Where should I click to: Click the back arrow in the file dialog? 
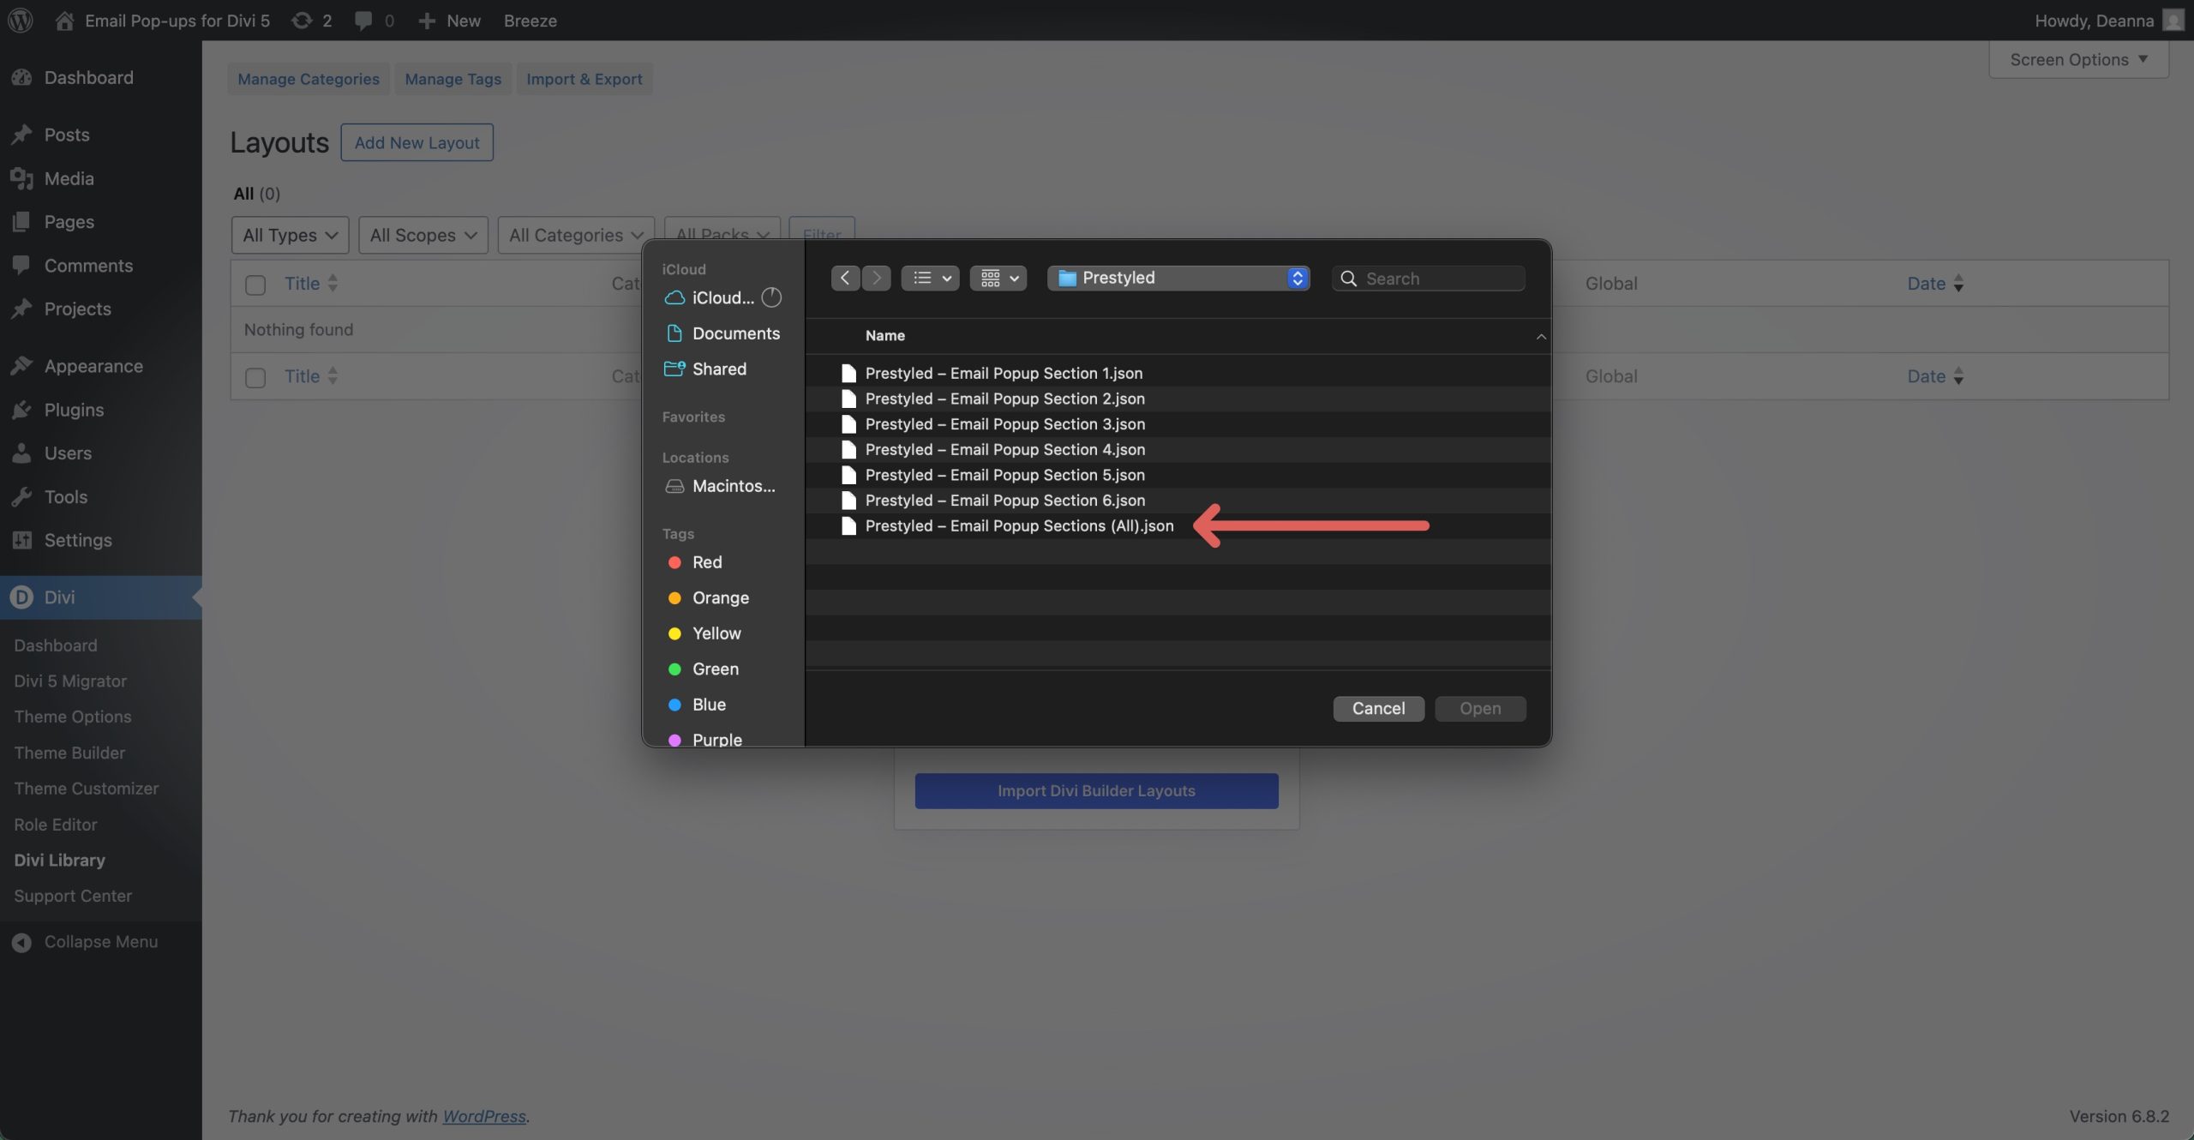pyautogui.click(x=844, y=277)
